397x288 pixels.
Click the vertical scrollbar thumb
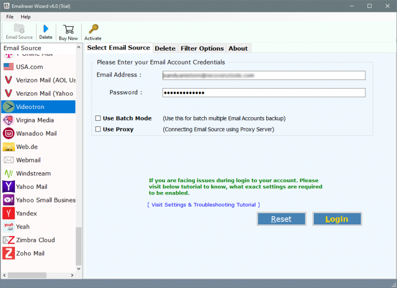click(x=79, y=246)
